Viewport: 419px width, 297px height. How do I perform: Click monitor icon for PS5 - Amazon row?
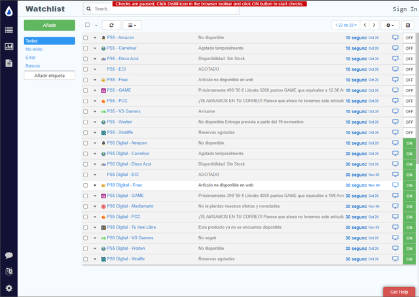395,37
